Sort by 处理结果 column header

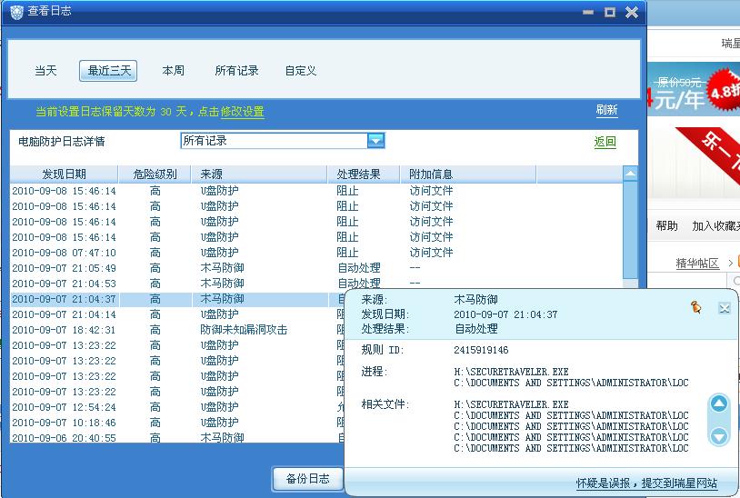point(364,174)
